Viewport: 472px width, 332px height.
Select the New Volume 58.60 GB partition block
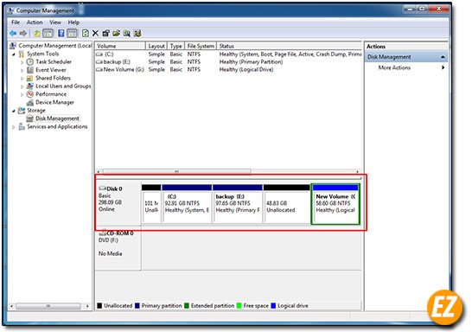(x=335, y=204)
